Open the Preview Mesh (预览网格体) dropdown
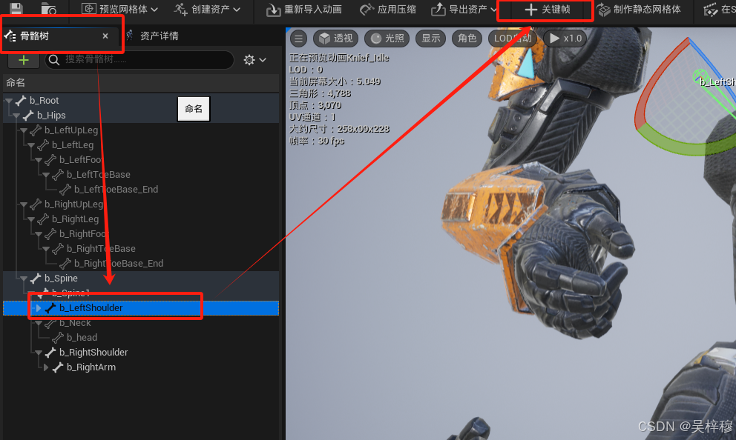The image size is (736, 440). point(119,9)
